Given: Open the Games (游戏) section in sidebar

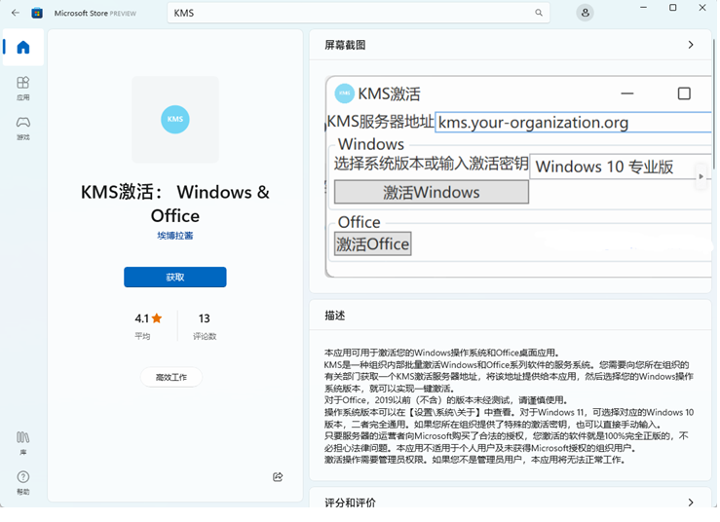Looking at the screenshot, I should click(23, 129).
